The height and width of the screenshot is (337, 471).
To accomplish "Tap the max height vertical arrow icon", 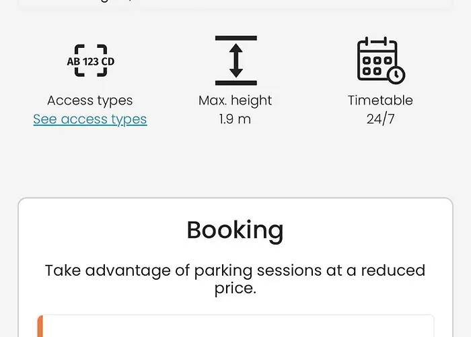I will tap(235, 61).
